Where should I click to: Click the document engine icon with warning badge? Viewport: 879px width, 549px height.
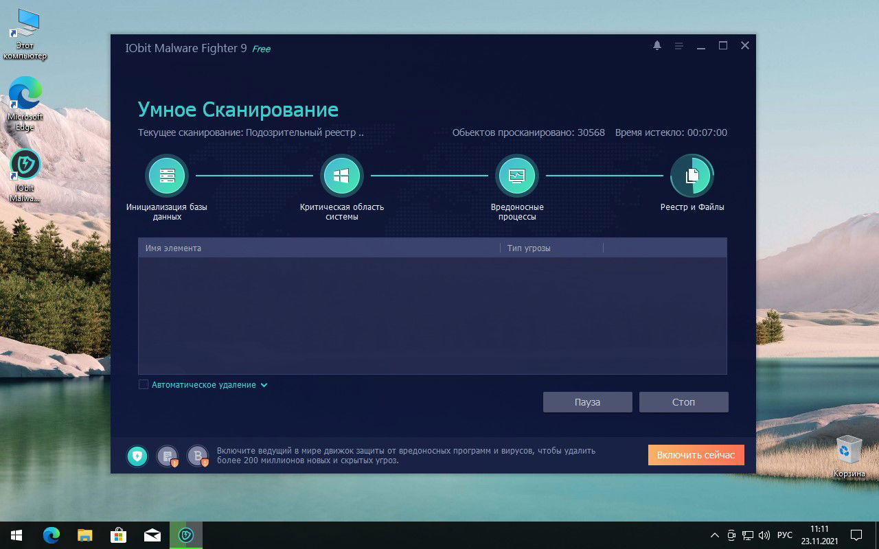(168, 456)
